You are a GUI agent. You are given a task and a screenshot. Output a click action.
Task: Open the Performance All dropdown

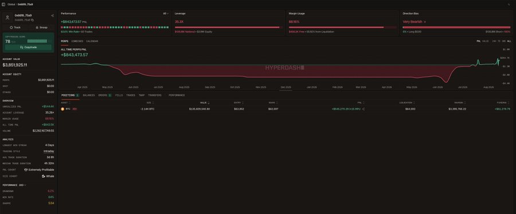point(166,14)
